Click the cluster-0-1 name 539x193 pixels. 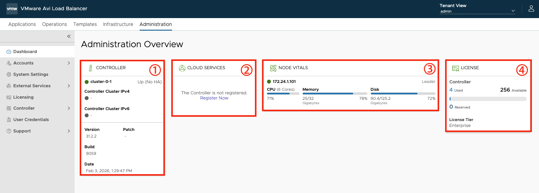click(x=101, y=82)
